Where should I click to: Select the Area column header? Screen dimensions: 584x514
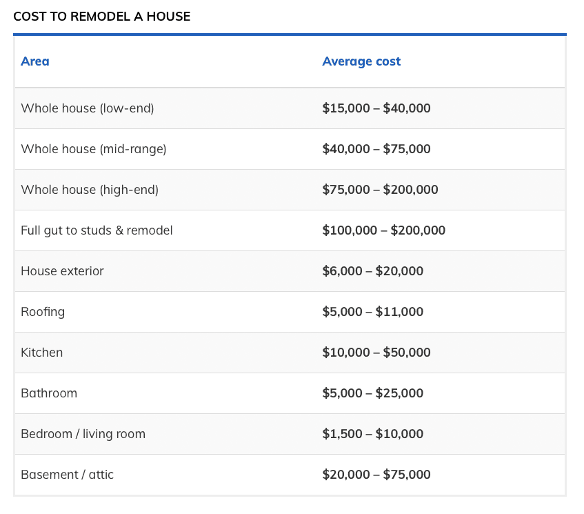pyautogui.click(x=35, y=61)
